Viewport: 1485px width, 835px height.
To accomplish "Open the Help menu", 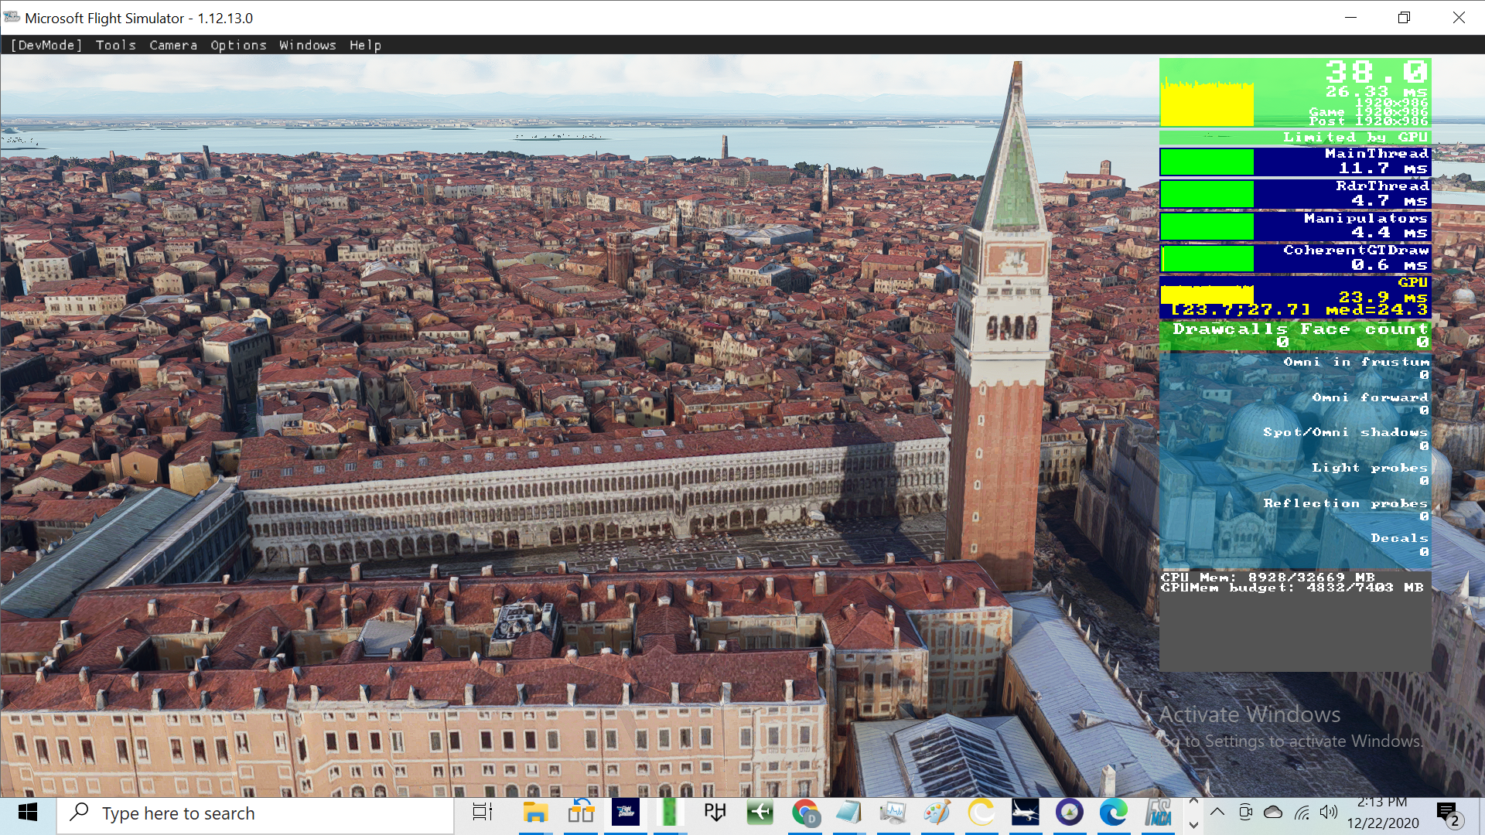I will point(365,45).
